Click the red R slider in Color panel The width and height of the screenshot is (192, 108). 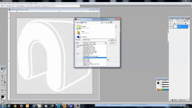tap(165, 82)
